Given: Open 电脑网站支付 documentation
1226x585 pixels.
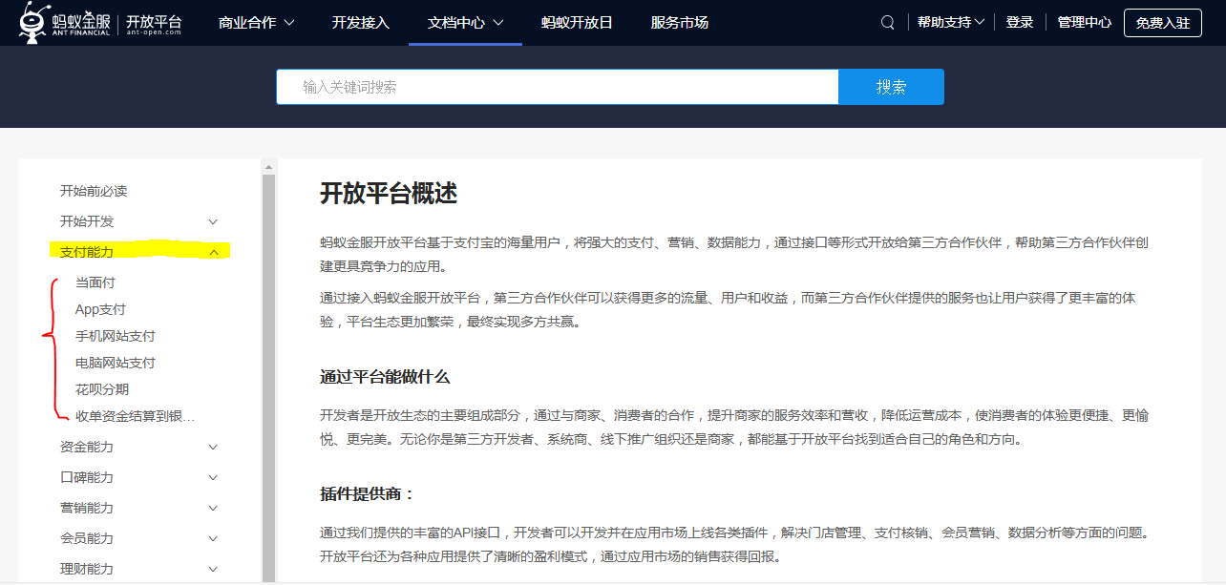Looking at the screenshot, I should pyautogui.click(x=115, y=363).
